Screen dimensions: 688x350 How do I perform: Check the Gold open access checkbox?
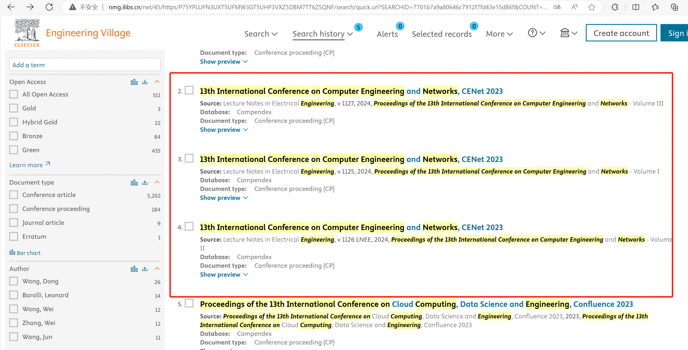[x=13, y=108]
